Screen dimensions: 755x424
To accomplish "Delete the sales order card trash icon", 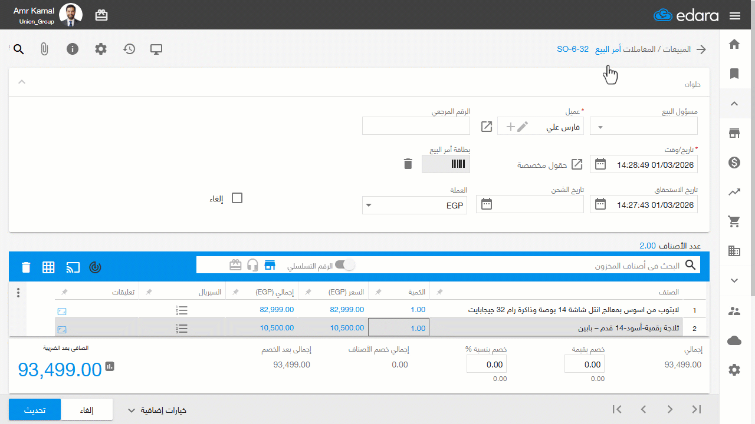I will point(408,164).
